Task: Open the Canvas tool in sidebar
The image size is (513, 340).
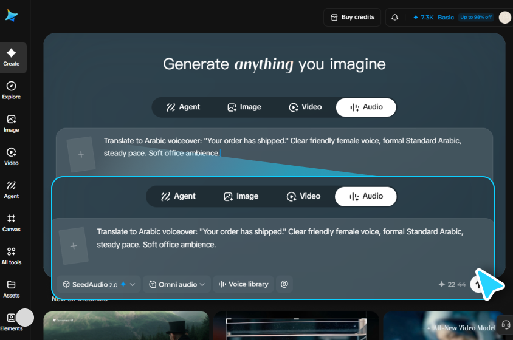Action: tap(12, 223)
